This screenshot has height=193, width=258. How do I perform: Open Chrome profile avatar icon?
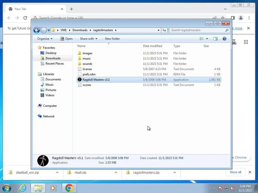[x=241, y=18]
